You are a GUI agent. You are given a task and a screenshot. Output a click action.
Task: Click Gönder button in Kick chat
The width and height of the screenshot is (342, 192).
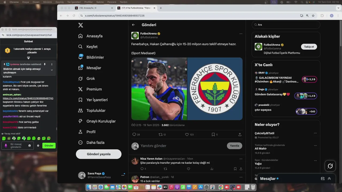[49, 146]
